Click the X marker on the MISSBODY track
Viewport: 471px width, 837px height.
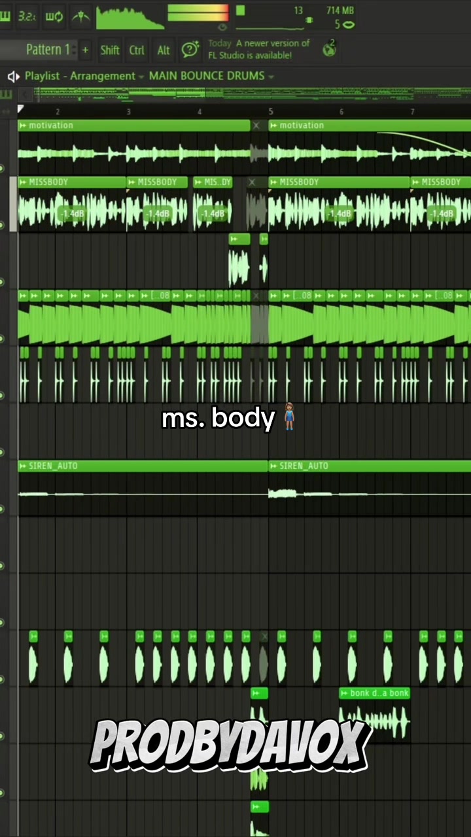click(x=252, y=182)
